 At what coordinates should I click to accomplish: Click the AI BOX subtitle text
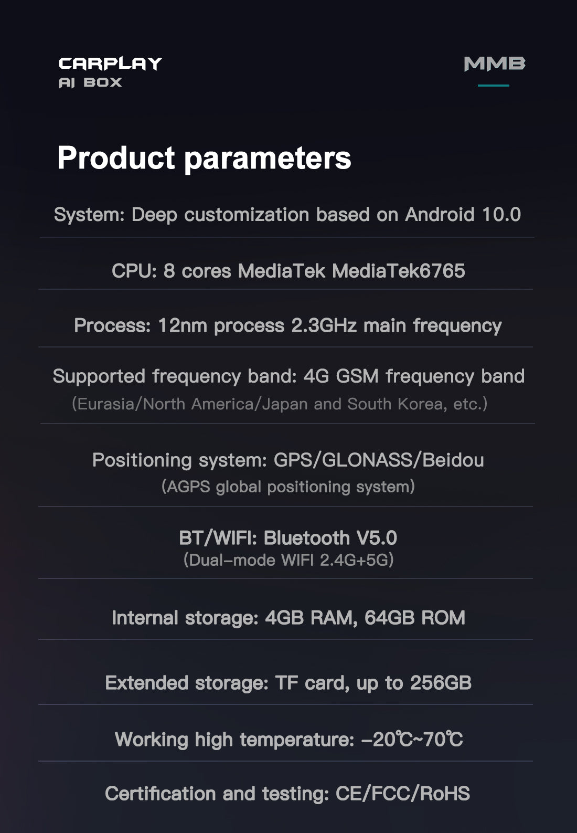coord(90,83)
